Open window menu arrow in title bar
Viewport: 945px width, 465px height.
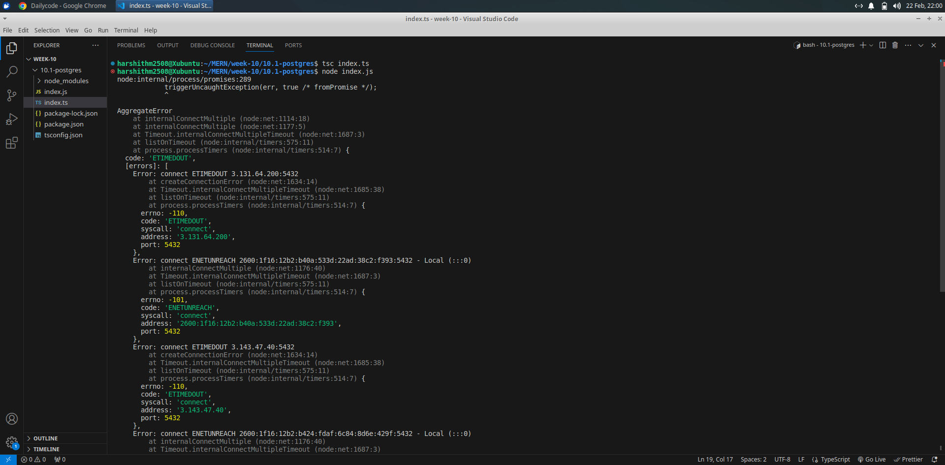(5, 19)
